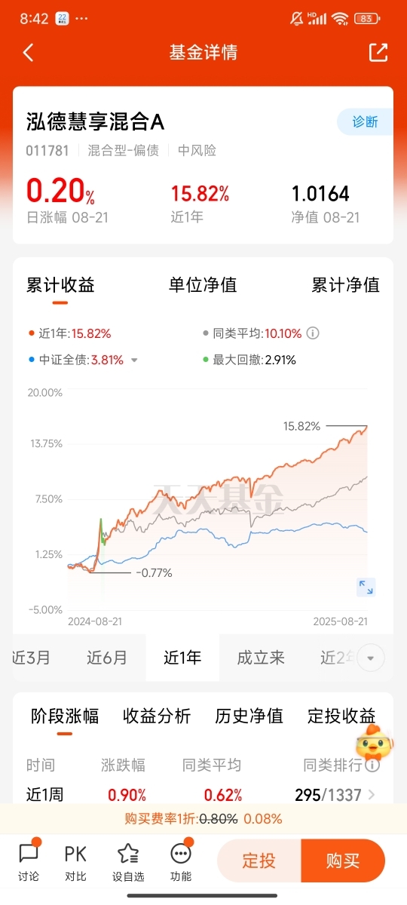The image size is (407, 905).
Task: Expand more time ranges dropdown circle
Action: tap(369, 658)
